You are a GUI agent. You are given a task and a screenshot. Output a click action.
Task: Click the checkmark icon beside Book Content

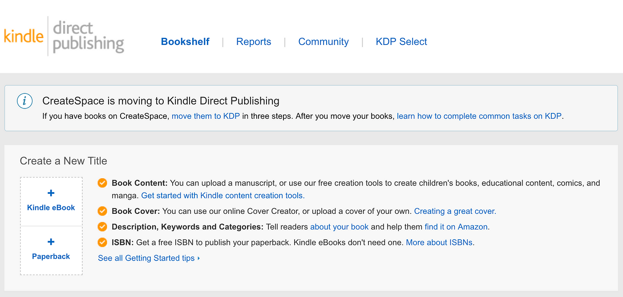coord(102,183)
